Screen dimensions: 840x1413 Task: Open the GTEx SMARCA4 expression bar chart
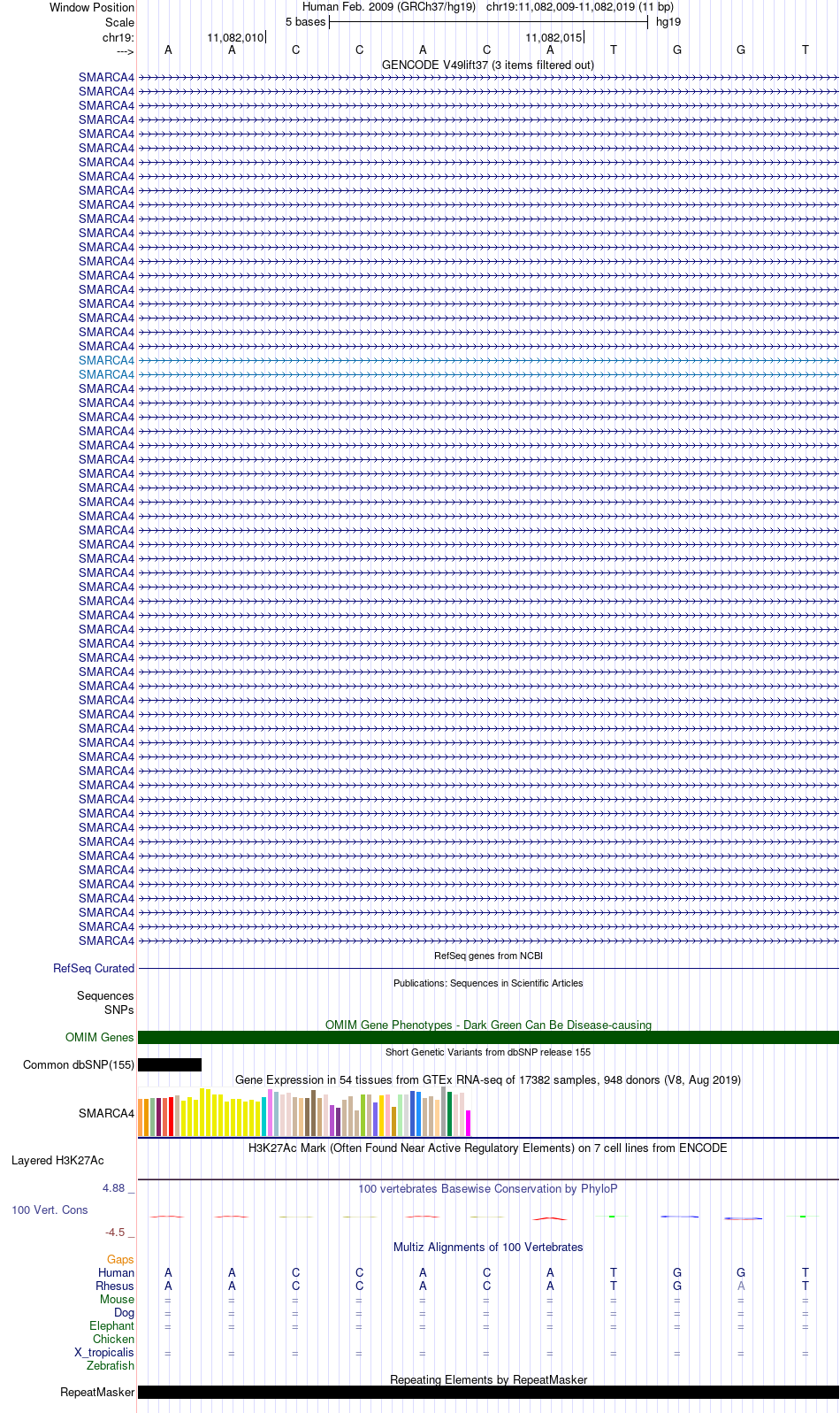coord(304,1112)
